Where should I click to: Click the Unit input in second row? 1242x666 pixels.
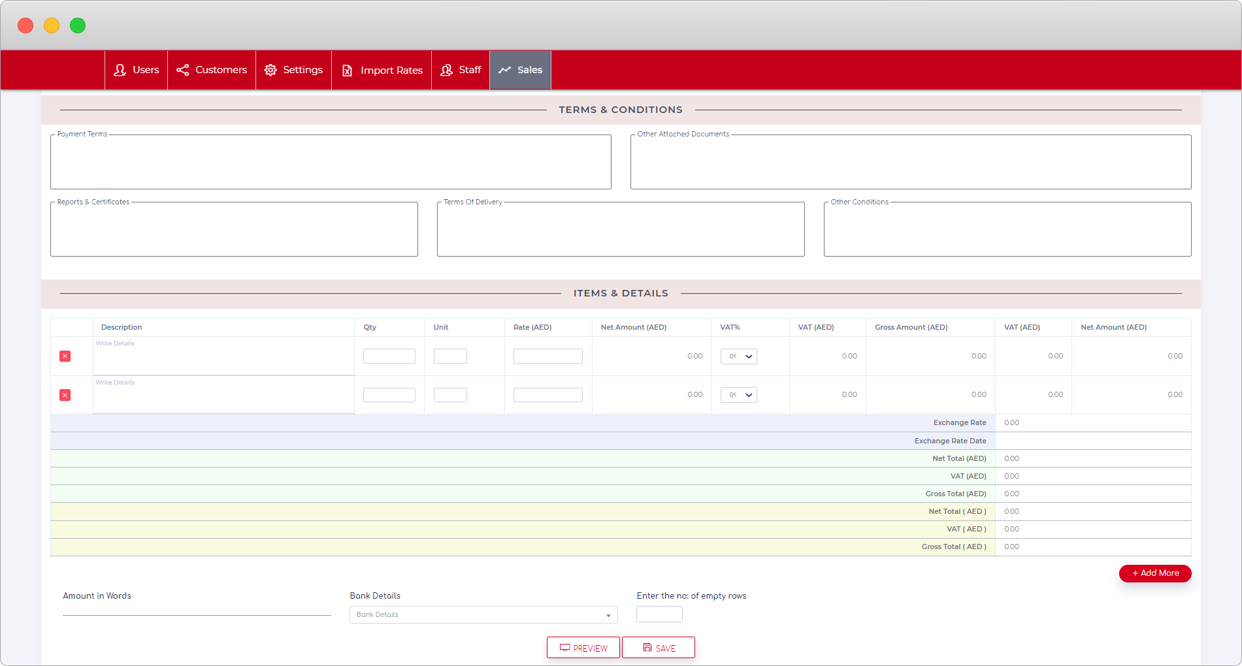pos(450,395)
